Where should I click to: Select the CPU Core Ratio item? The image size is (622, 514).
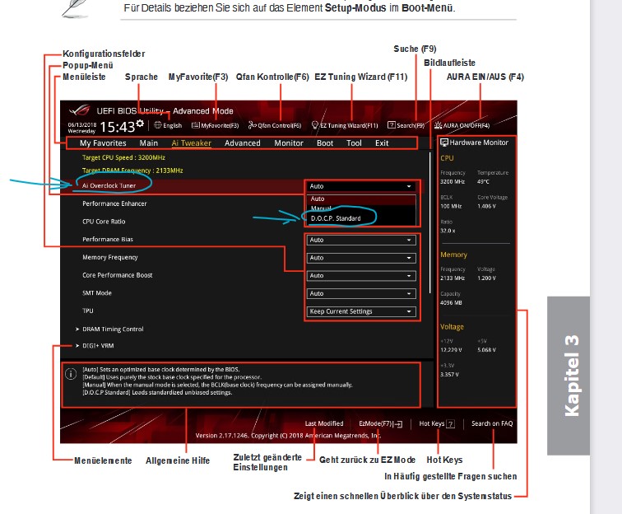(104, 222)
